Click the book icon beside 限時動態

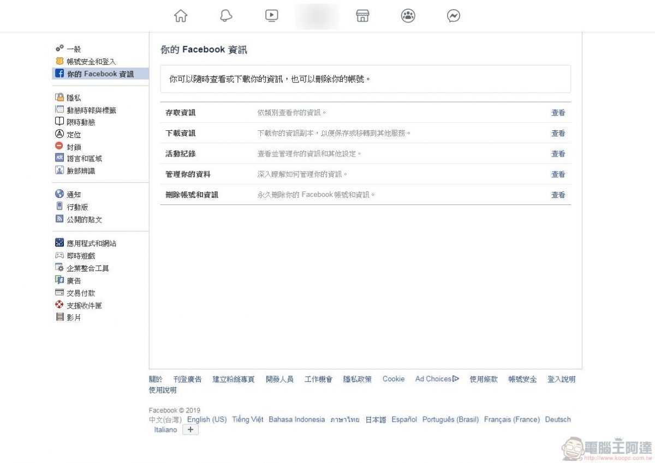point(59,122)
